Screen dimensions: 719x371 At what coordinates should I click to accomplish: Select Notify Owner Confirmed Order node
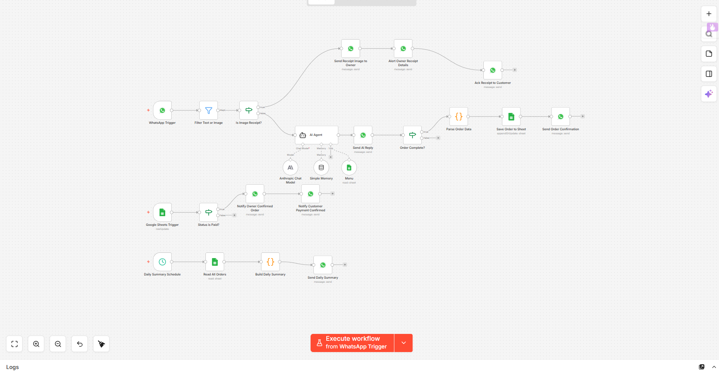click(255, 194)
